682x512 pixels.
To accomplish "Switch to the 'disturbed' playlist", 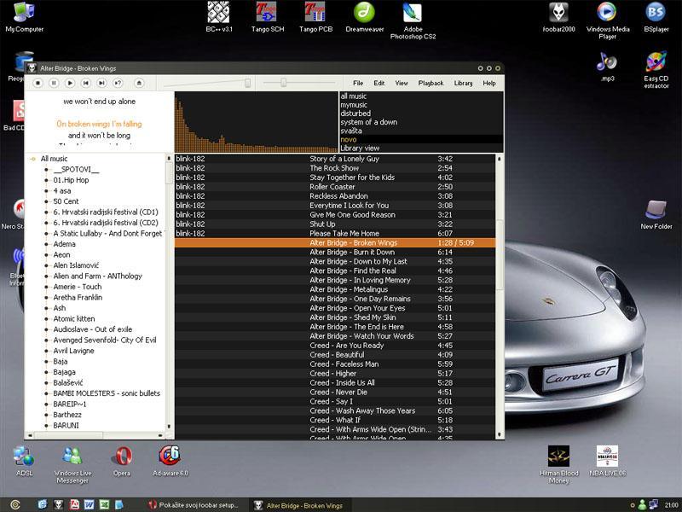I will click(355, 113).
